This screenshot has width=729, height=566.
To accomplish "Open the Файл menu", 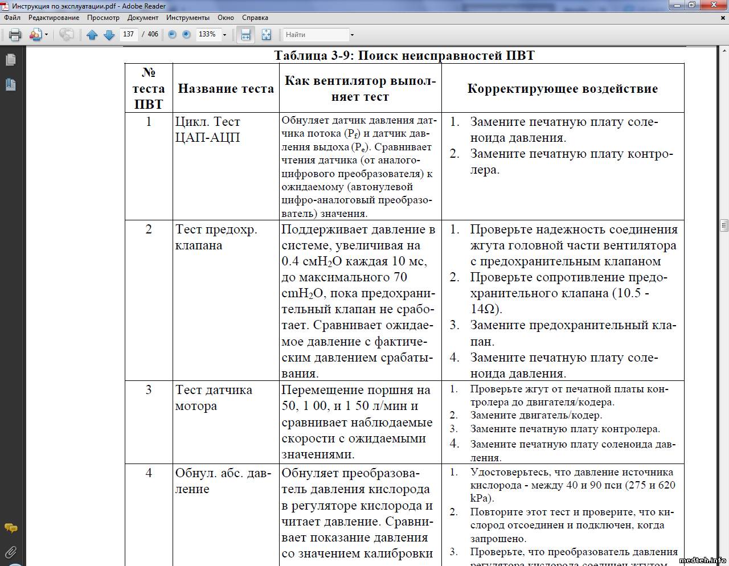I will click(12, 18).
